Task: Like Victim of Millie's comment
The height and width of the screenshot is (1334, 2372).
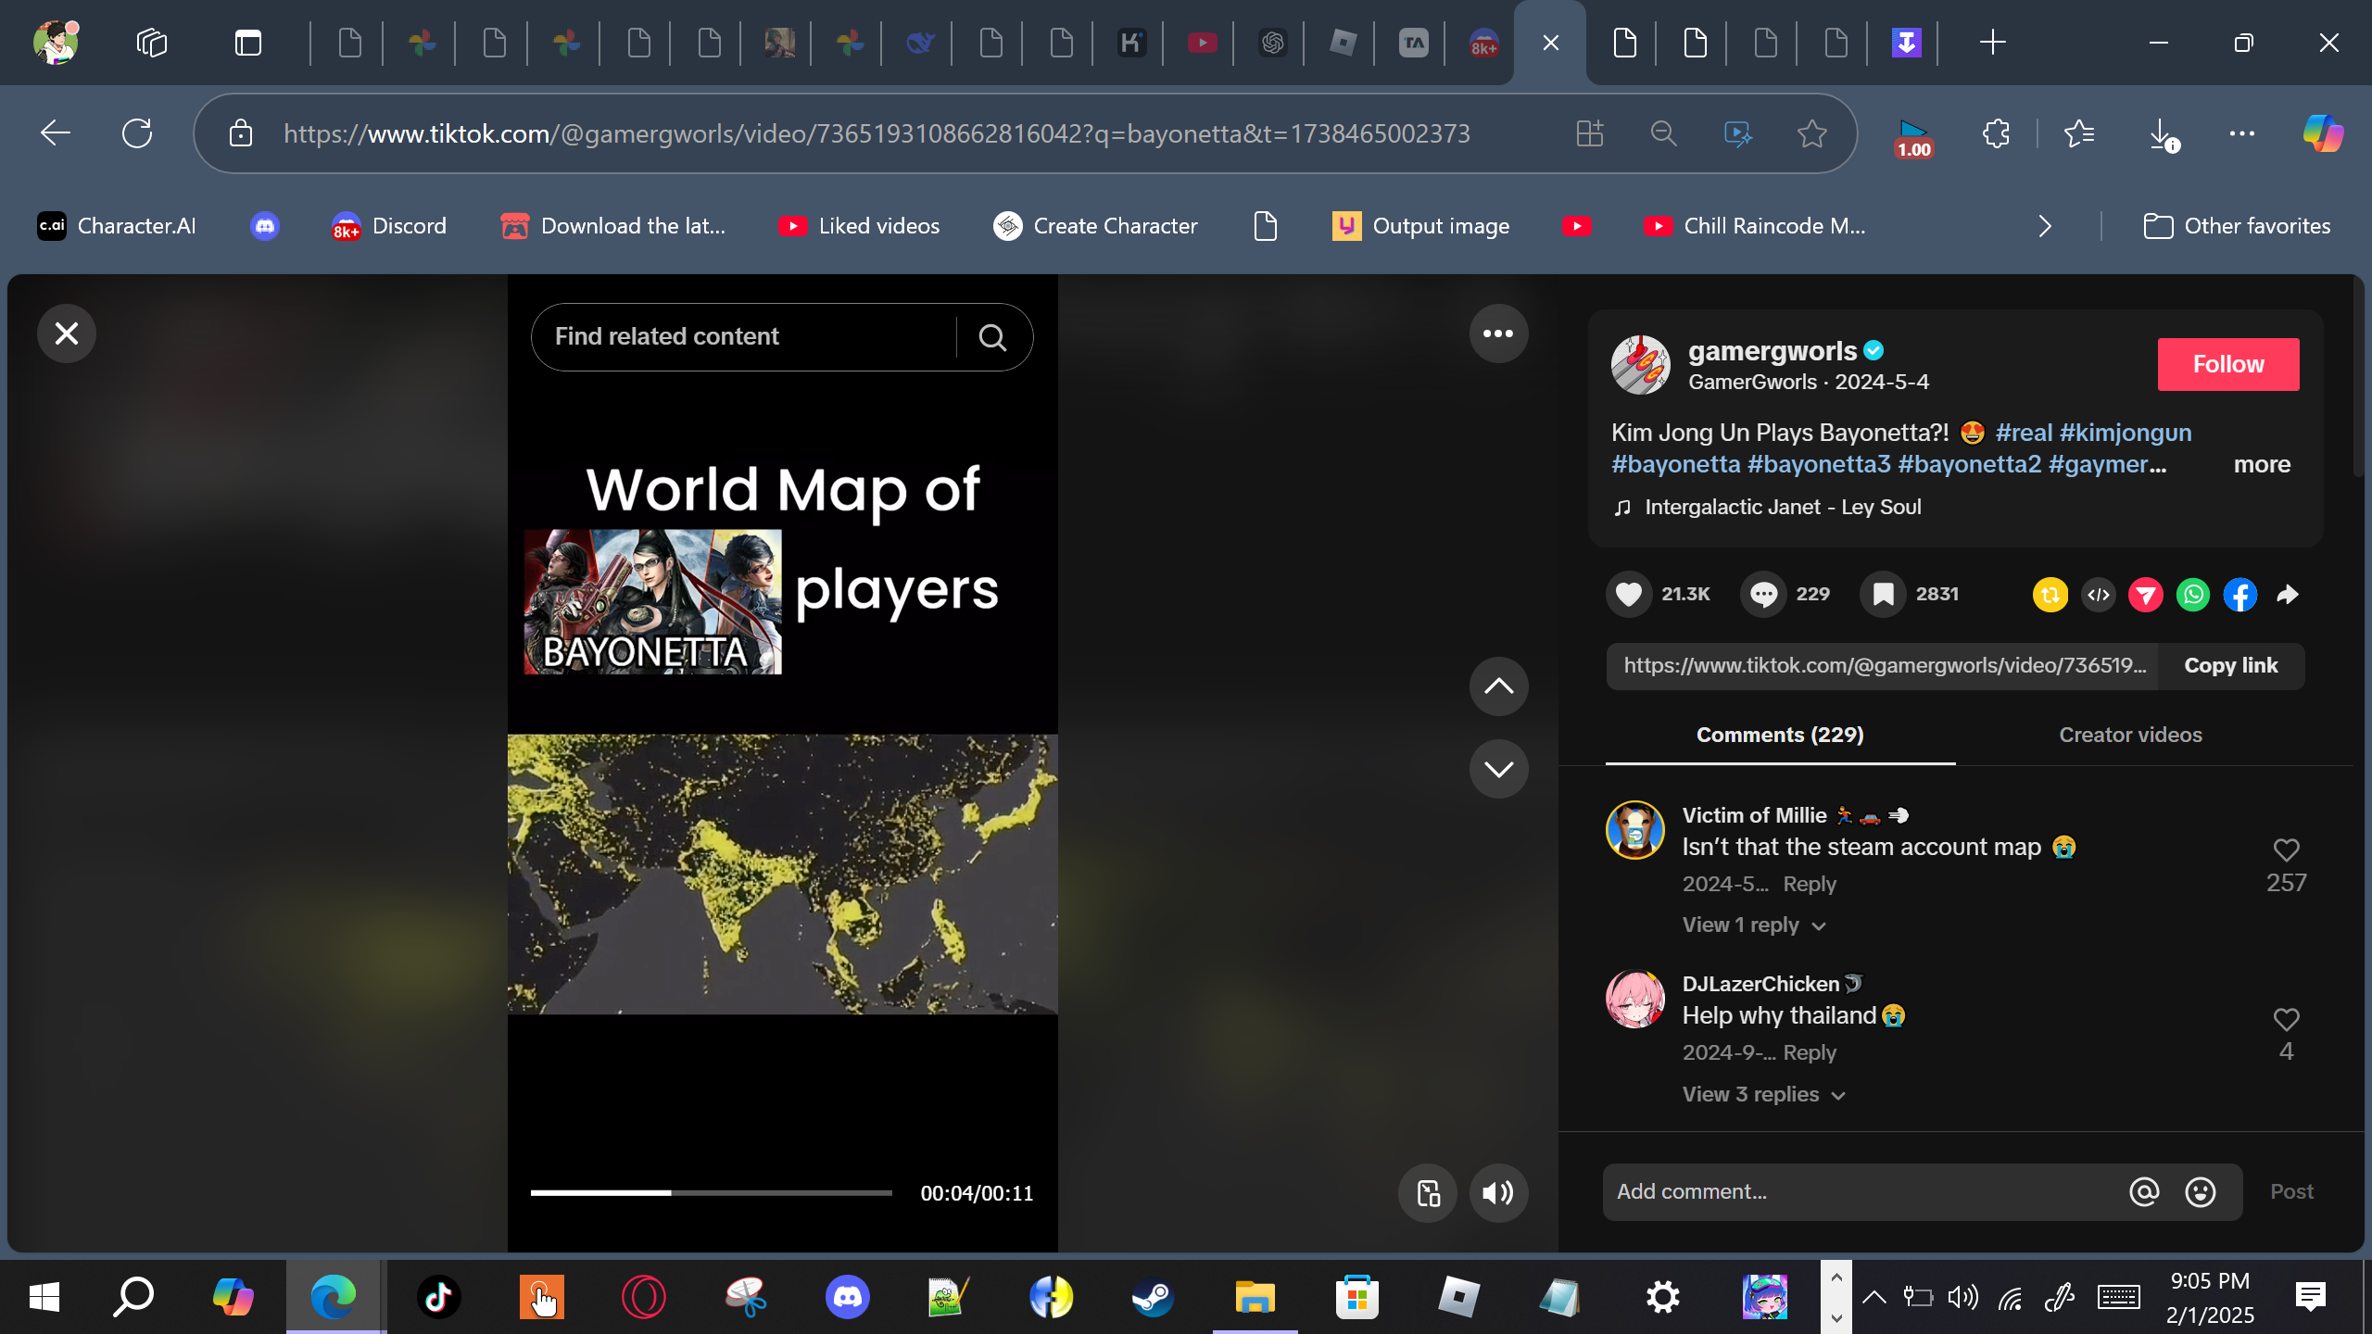Action: 2286,850
